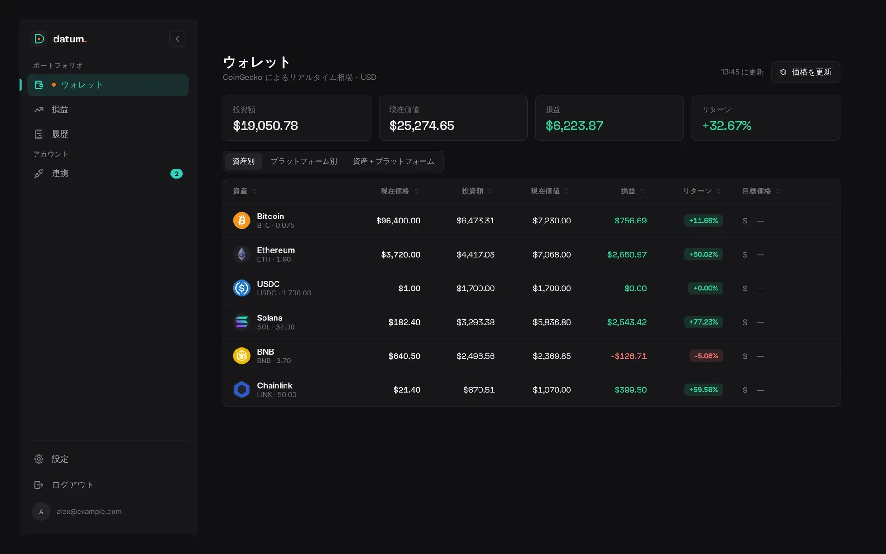Image resolution: width=886 pixels, height=554 pixels.
Task: Click the -5.08% return badge
Action: pos(706,356)
